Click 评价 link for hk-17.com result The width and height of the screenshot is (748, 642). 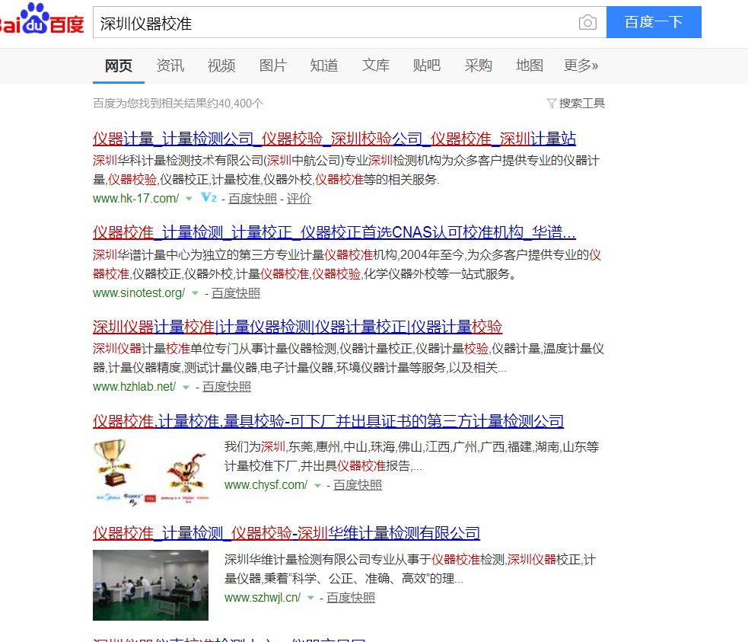click(298, 199)
